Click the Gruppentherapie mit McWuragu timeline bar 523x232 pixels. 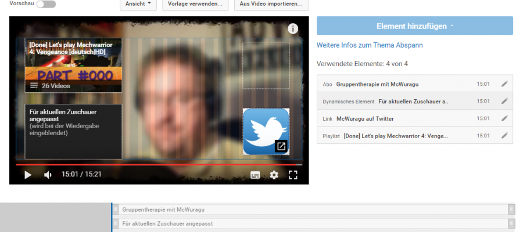coord(314,209)
